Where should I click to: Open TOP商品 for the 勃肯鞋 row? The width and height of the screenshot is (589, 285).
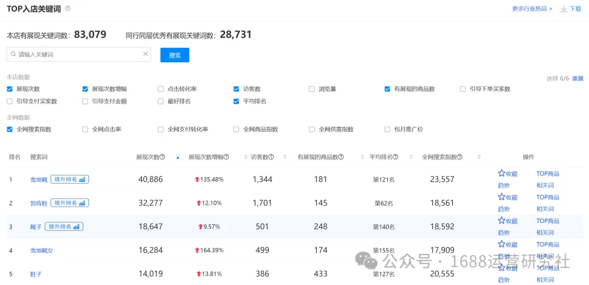pos(548,197)
